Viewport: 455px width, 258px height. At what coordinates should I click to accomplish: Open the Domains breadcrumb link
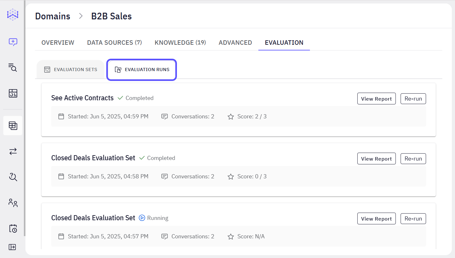click(52, 16)
